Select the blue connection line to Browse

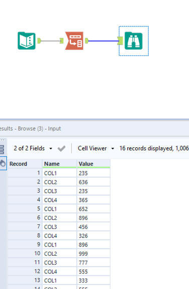click(x=103, y=41)
